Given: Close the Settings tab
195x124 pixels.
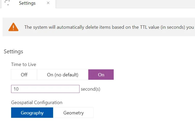Looking at the screenshot, I should (x=48, y=3).
